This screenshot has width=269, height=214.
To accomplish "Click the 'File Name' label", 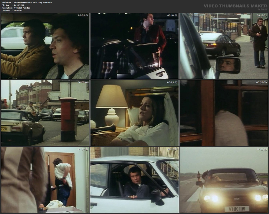I will click(6, 3).
